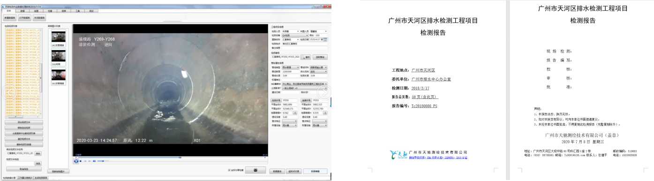Play the pipe inspection video

point(76,161)
